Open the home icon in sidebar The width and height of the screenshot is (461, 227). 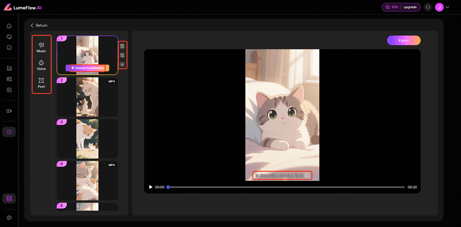9,26
